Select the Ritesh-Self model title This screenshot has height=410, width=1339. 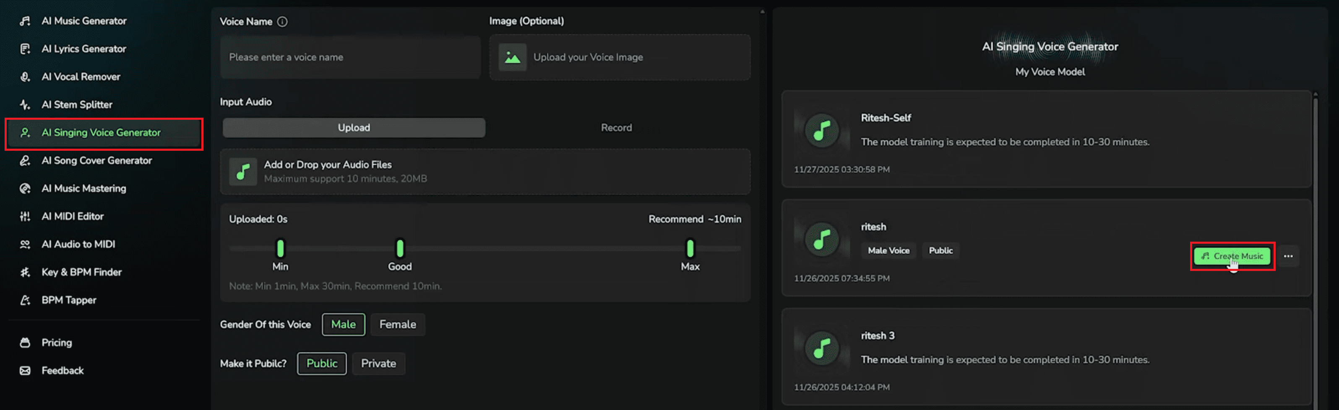pos(886,118)
